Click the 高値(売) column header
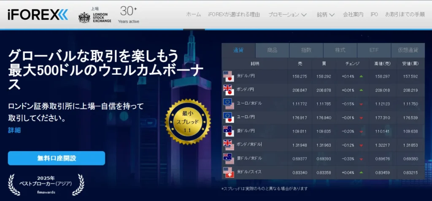This screenshot has width=432, height=201. [383, 64]
